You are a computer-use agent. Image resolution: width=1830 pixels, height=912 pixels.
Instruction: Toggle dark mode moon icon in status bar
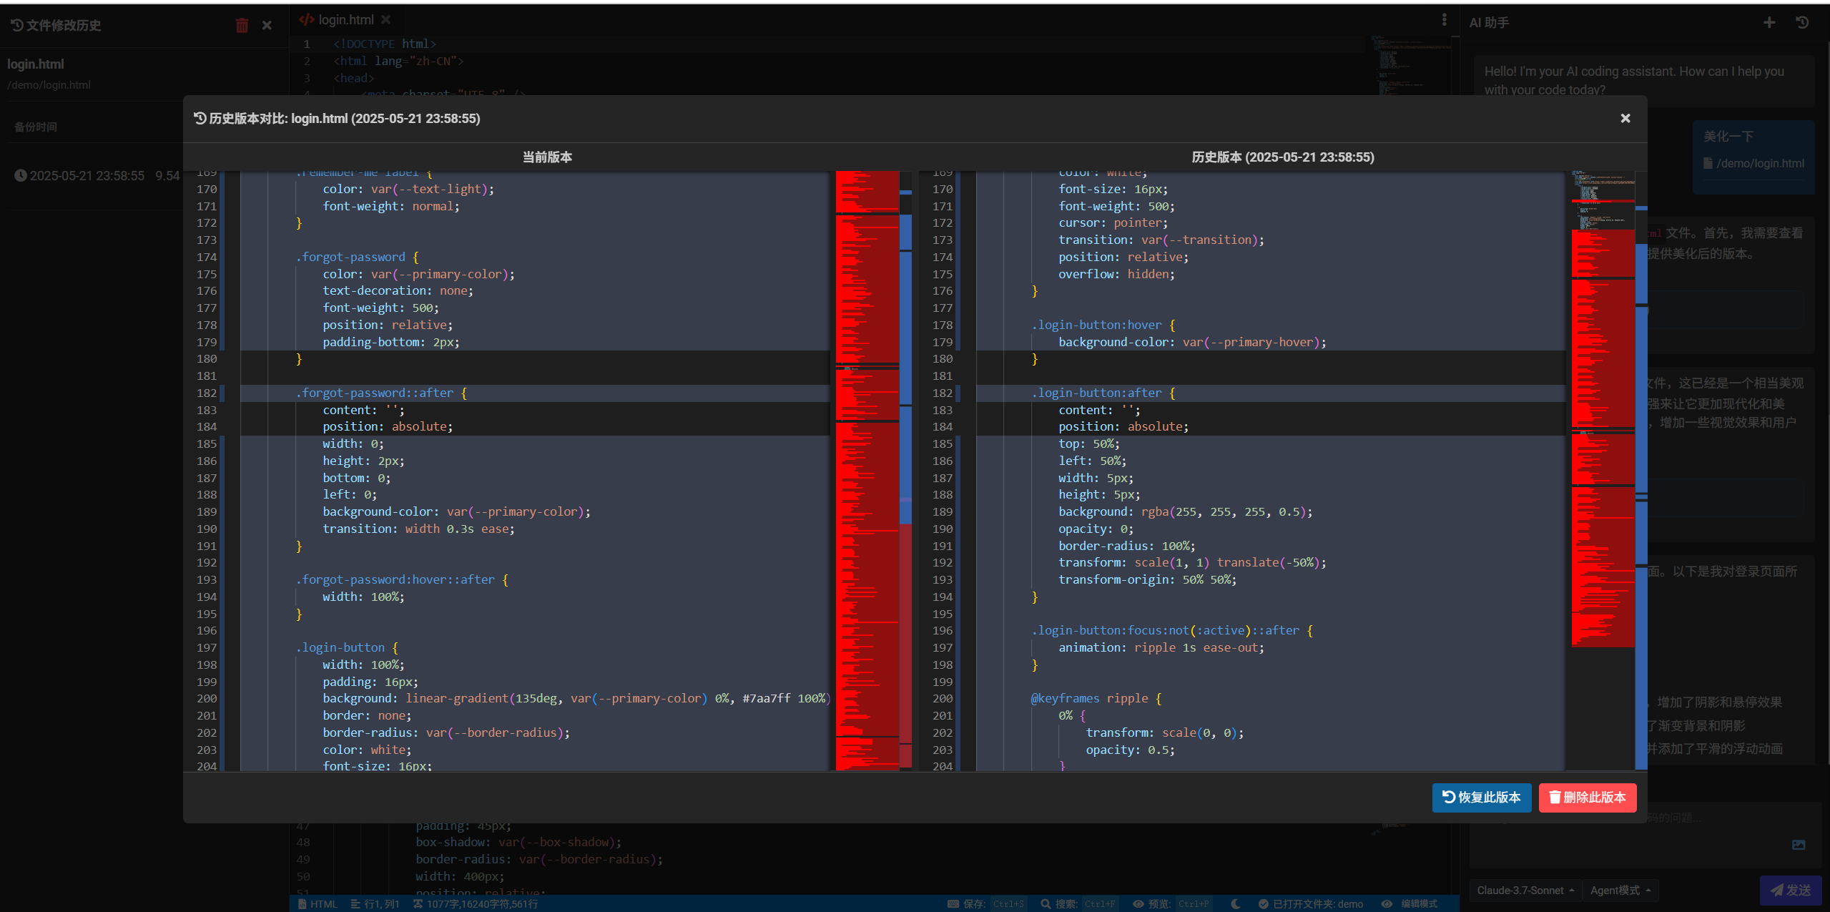(x=1235, y=904)
